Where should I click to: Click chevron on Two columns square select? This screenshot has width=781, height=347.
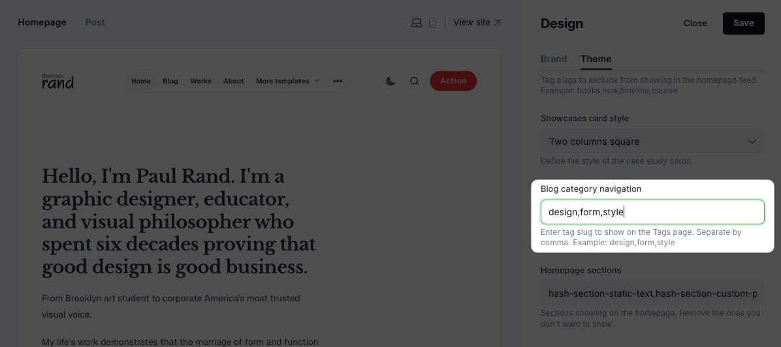(752, 142)
